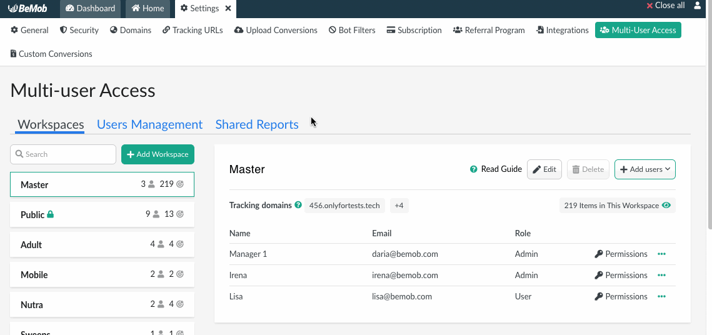
Task: Open Referral Program section
Action: click(489, 30)
